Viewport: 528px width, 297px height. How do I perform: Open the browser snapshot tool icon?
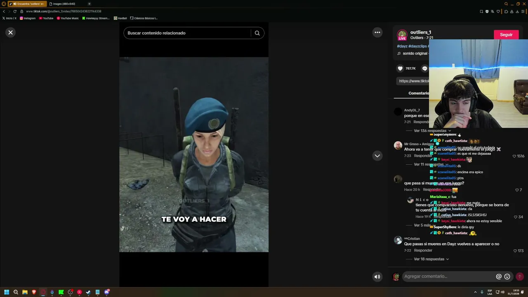(481, 11)
